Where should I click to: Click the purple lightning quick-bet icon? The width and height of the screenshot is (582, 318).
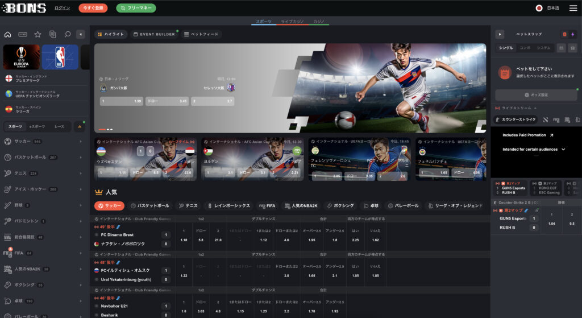573,34
